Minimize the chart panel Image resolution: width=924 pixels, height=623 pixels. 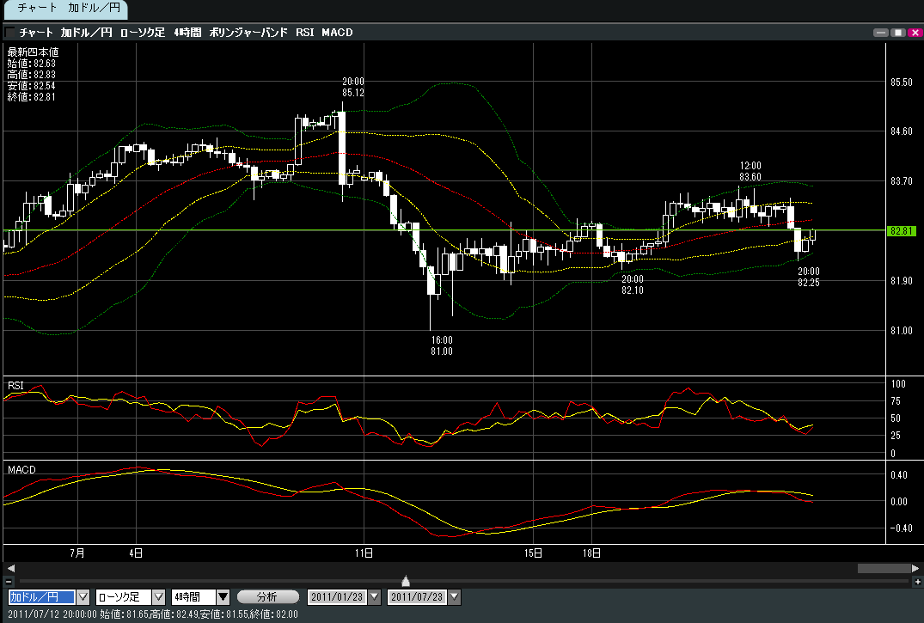coord(880,33)
